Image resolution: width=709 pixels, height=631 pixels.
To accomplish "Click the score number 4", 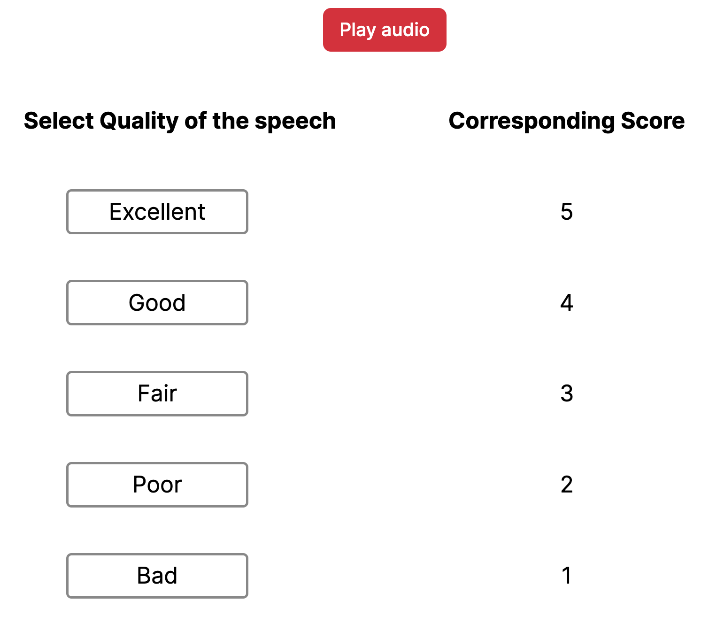I will (x=566, y=303).
